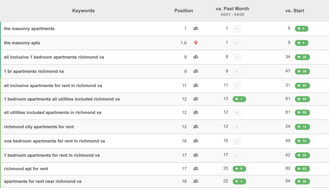
Task: Click SERP icon in richmond city apartments row
Action: coord(196,127)
